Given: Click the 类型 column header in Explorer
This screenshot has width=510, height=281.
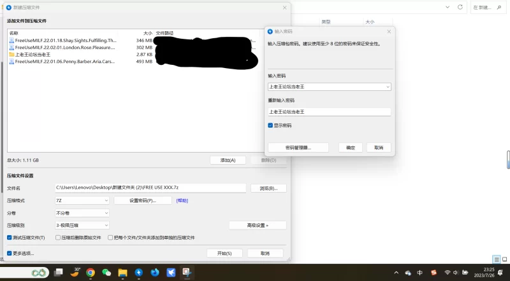Looking at the screenshot, I should (326, 22).
